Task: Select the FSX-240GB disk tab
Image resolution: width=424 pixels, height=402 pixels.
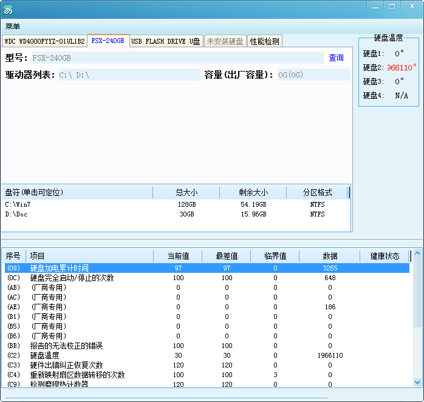Action: (x=108, y=41)
